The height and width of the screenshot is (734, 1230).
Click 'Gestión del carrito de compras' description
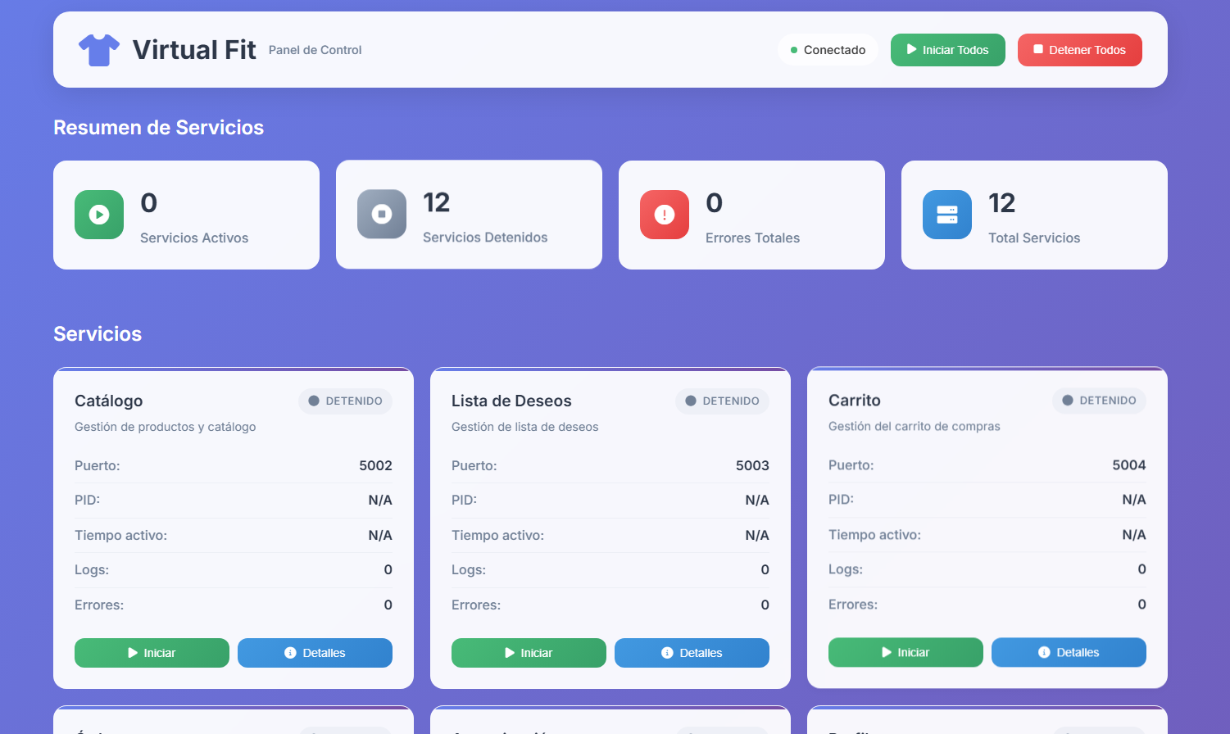(914, 426)
